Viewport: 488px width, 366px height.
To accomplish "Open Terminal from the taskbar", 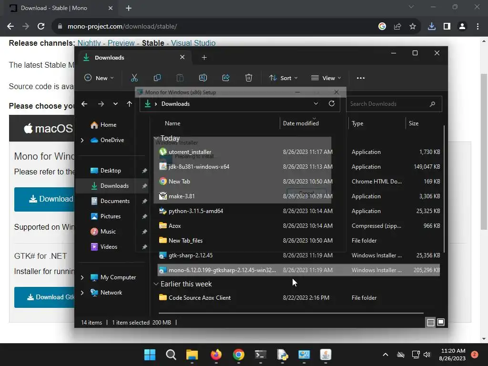I will [261, 355].
